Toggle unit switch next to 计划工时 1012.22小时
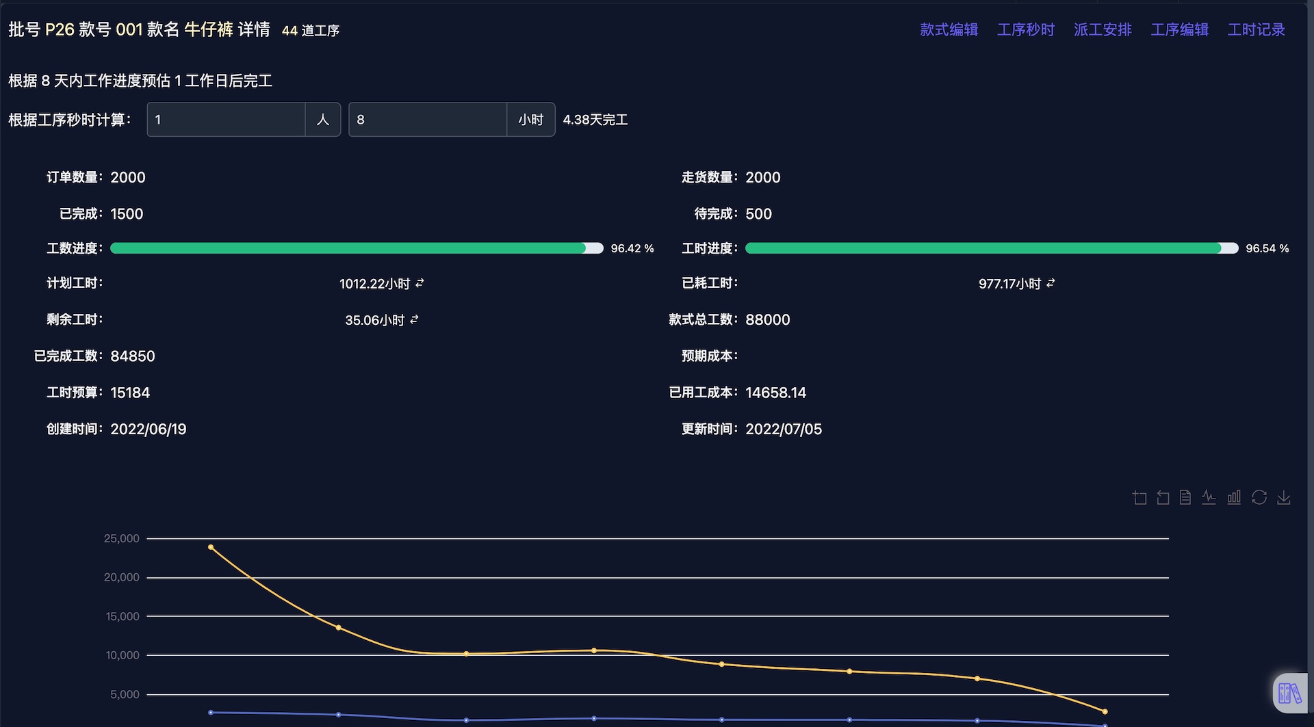Image resolution: width=1314 pixels, height=727 pixels. click(419, 282)
